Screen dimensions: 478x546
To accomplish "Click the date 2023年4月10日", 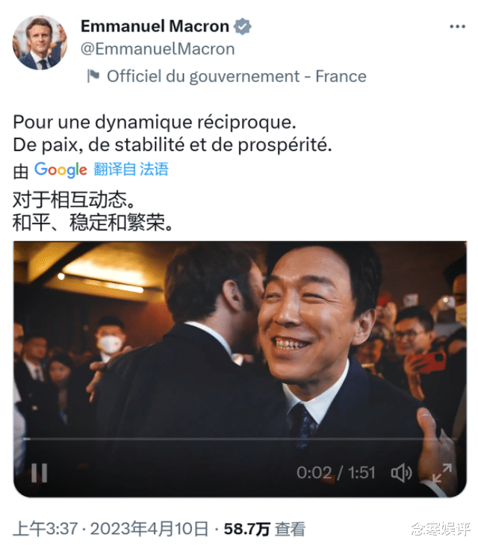I will (149, 529).
